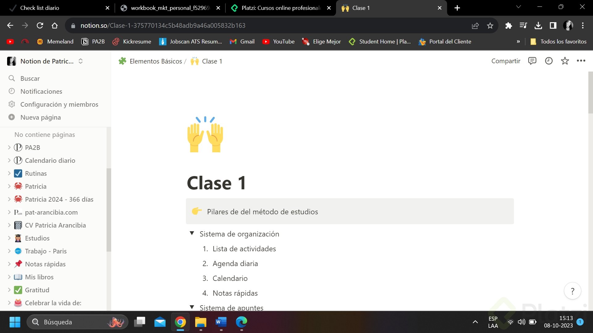
Task: Add Clase 1 page to favorites
Action: click(565, 61)
